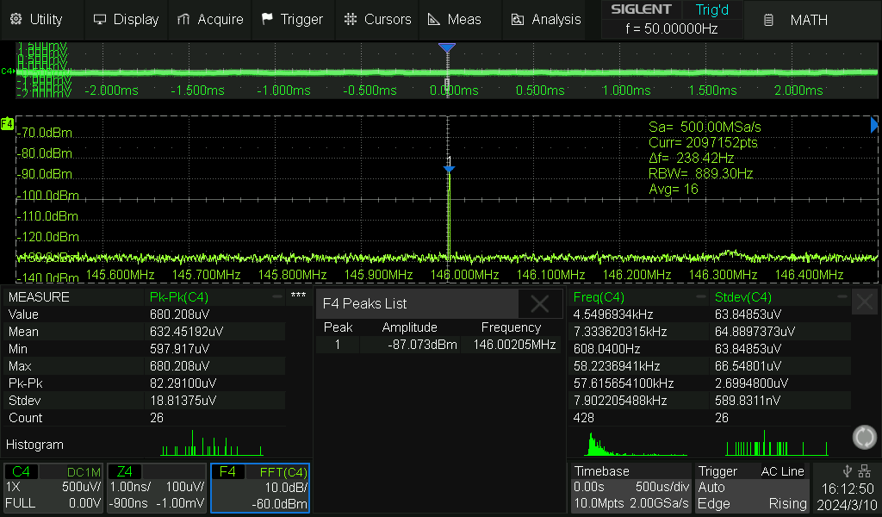
Task: Click the F4 math trace indicator label
Action: [x=7, y=124]
